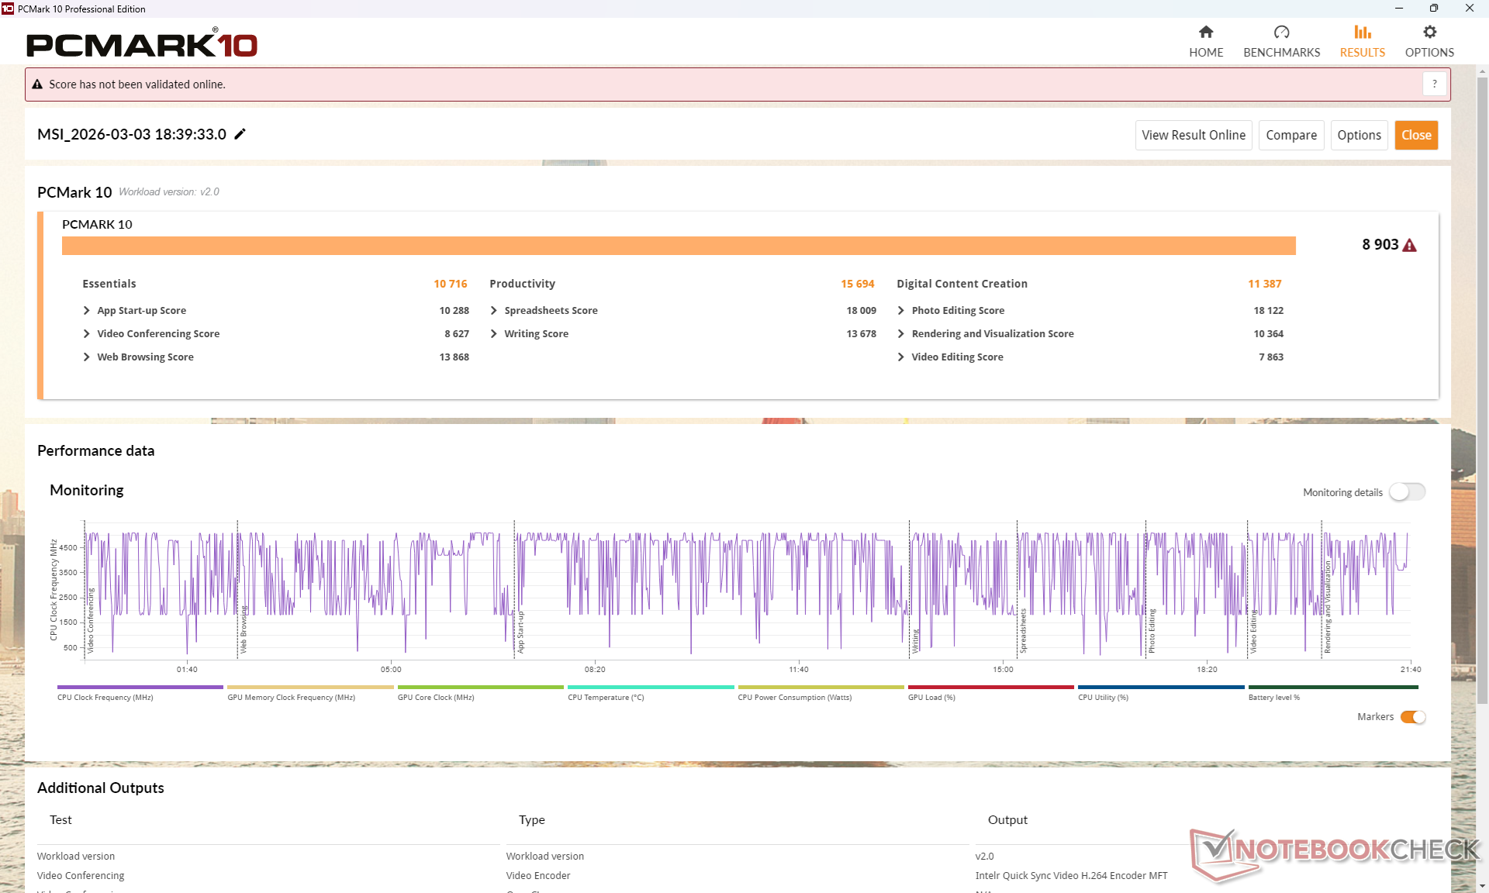1489x893 pixels.
Task: Select the CPU Temperature legend color bar
Action: pos(650,687)
